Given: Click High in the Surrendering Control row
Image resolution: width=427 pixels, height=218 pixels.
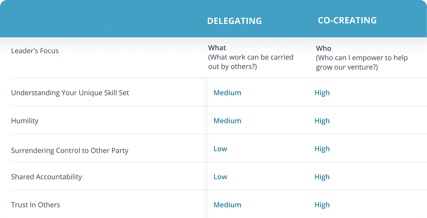Looking at the screenshot, I should (x=322, y=149).
